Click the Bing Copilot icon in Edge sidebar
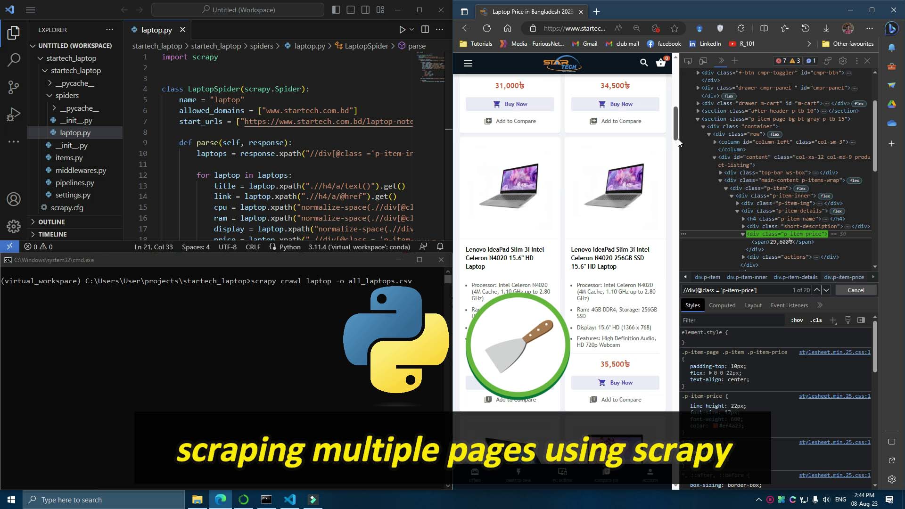 click(x=891, y=28)
